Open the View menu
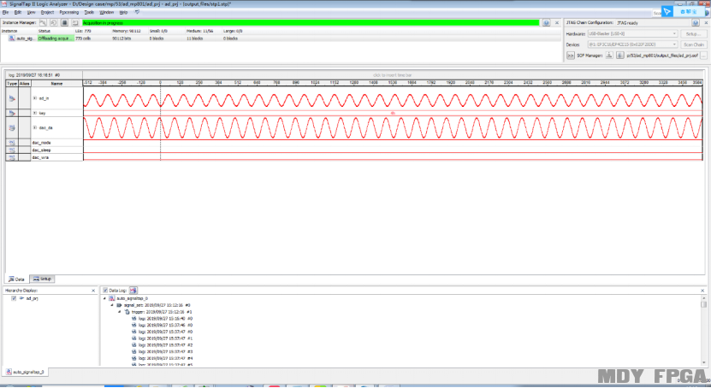The height and width of the screenshot is (388, 711). pos(31,12)
